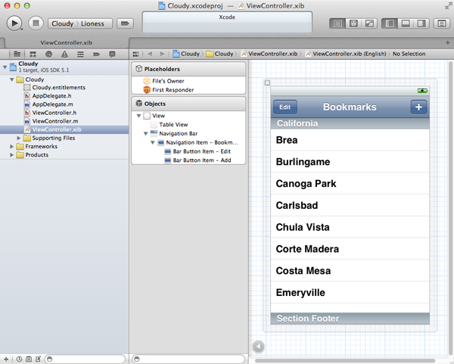
Task: Click the Brea table row
Action: 350,140
